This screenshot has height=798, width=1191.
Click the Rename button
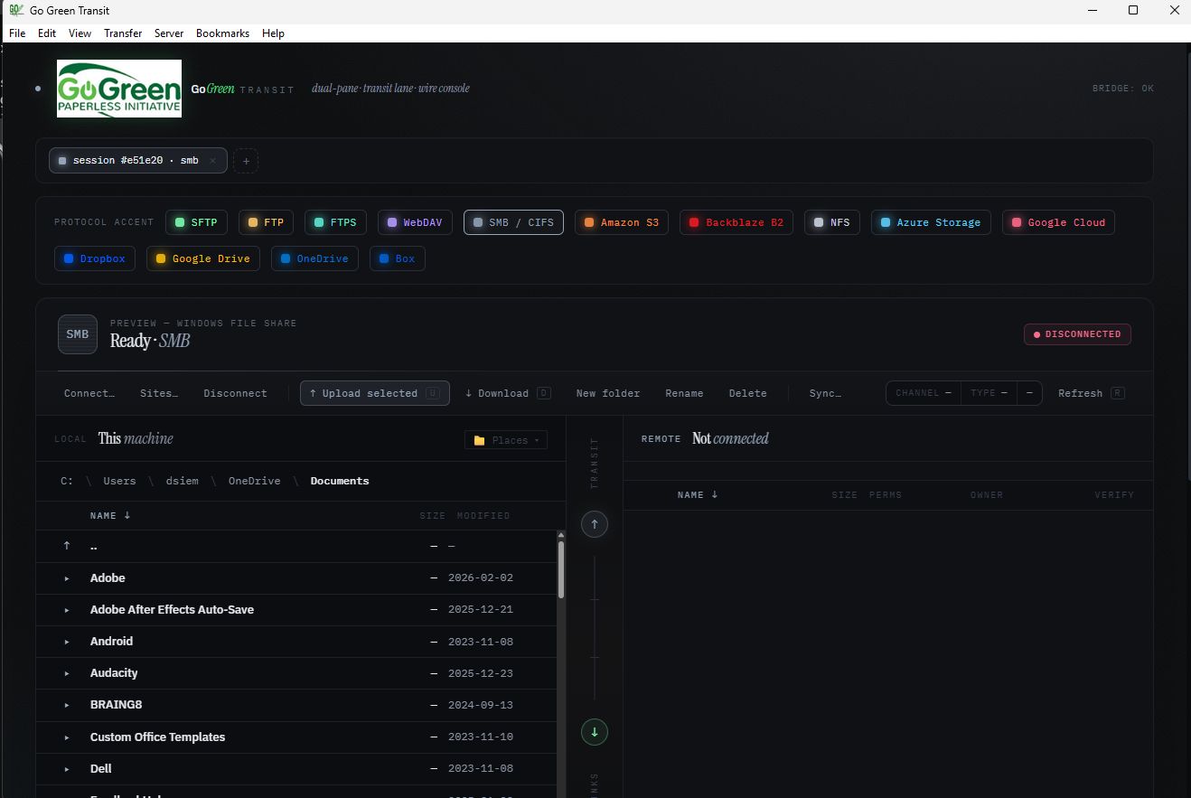coord(684,393)
